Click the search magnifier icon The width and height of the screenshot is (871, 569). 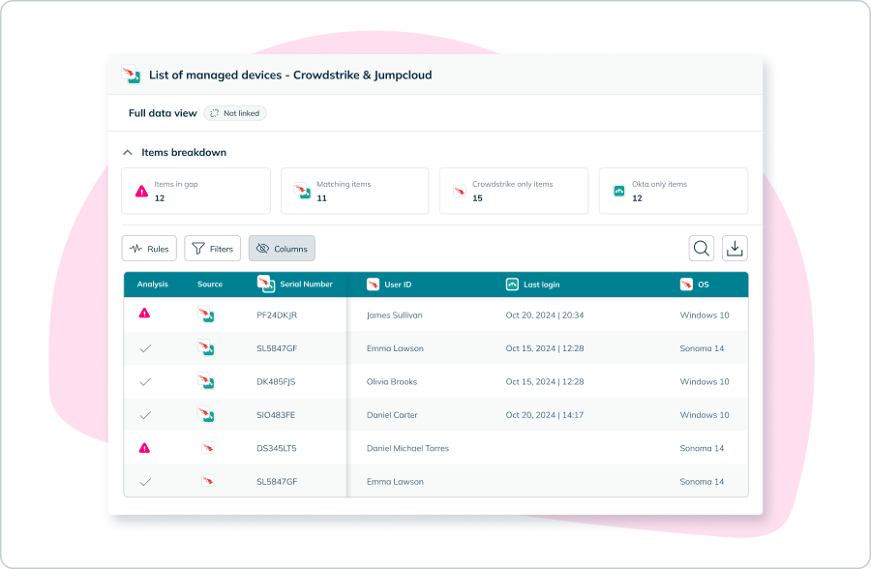(x=701, y=249)
